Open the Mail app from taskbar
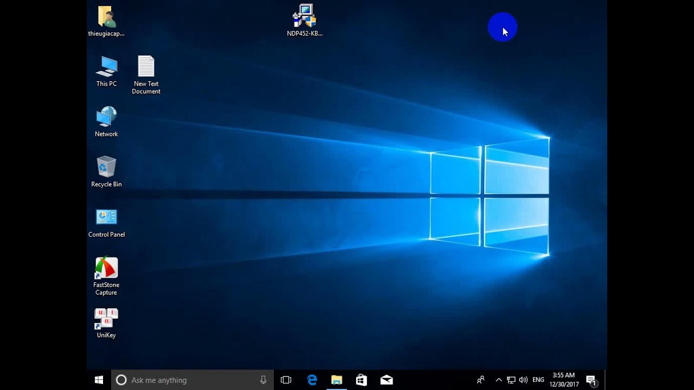The height and width of the screenshot is (390, 694). point(387,380)
